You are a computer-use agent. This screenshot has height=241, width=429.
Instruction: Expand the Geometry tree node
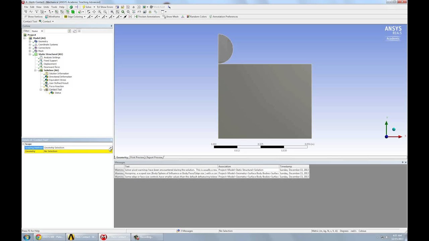(30, 42)
